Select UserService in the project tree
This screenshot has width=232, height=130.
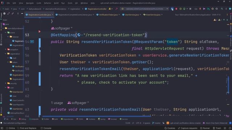pos(16,109)
